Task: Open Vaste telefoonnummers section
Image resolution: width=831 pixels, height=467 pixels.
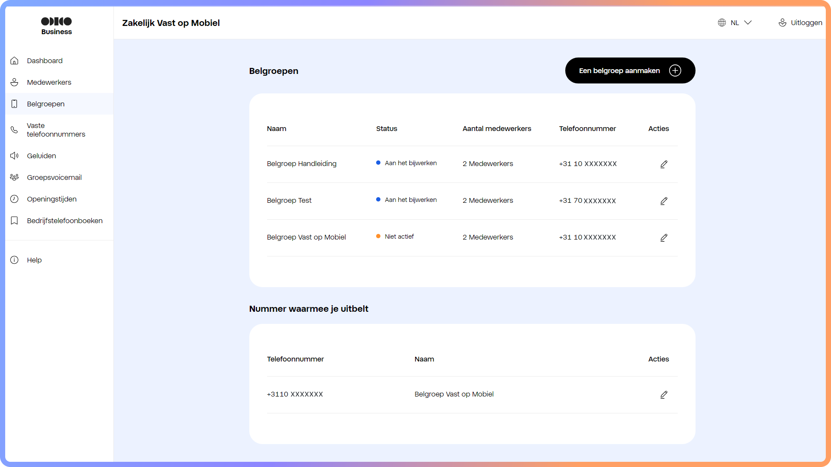Action: coord(56,130)
